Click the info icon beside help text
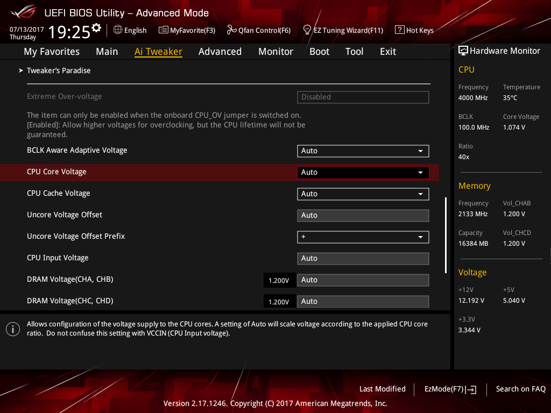 tap(13, 329)
